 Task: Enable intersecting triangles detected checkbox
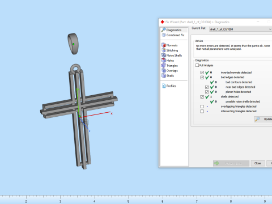(202, 112)
